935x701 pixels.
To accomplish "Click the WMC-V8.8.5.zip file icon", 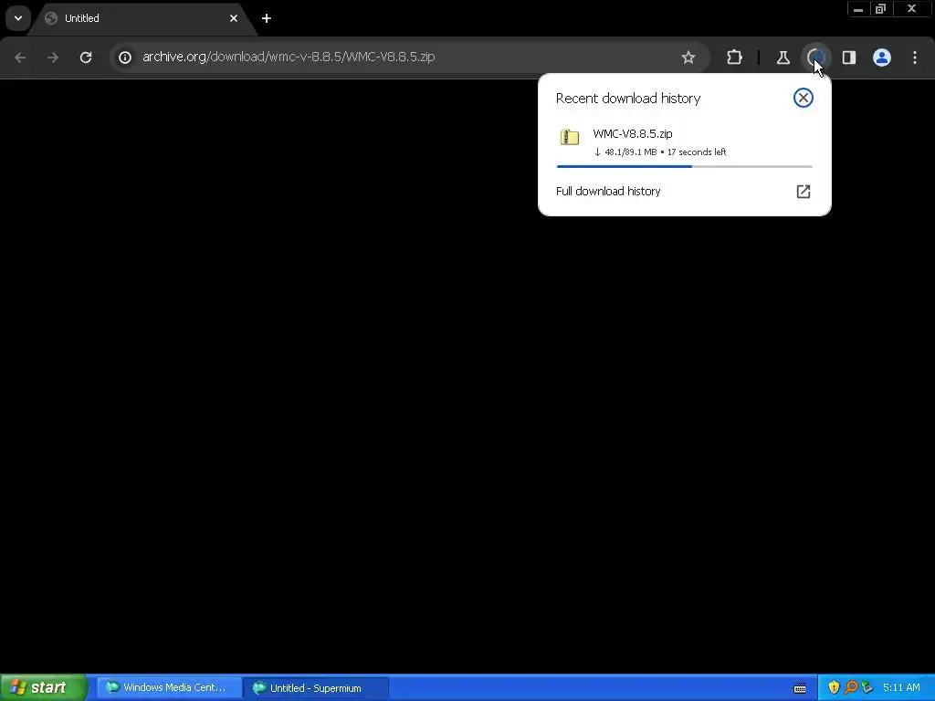I will point(570,137).
